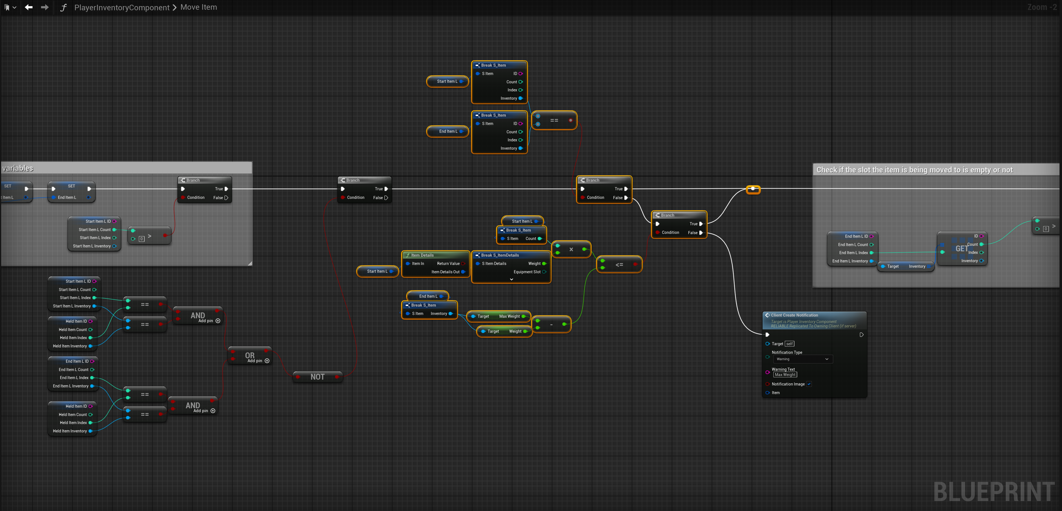Select the highlighted reroute node on the exec wire

tap(753, 189)
